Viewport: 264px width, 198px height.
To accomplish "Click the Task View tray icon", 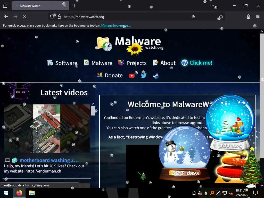I will pos(194,193).
